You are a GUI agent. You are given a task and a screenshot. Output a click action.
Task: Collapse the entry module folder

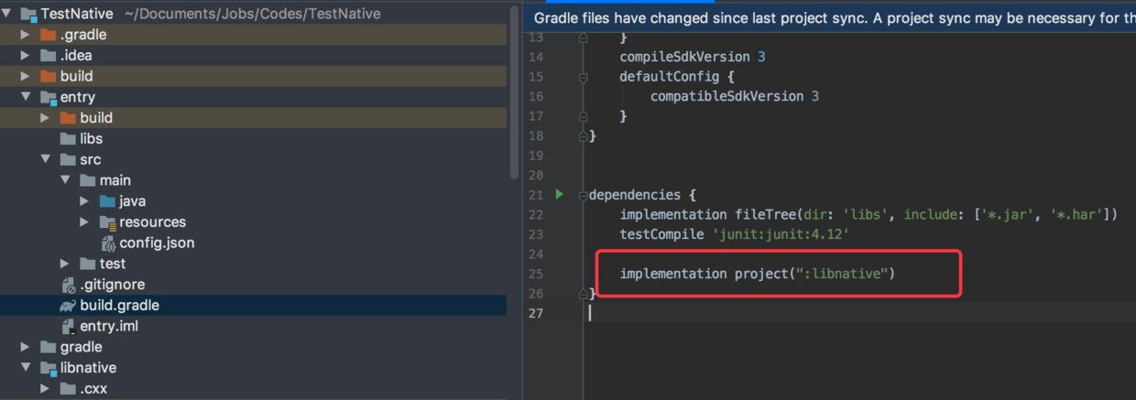26,97
